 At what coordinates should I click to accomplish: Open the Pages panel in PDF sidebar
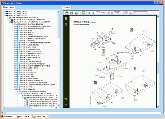[66, 19]
